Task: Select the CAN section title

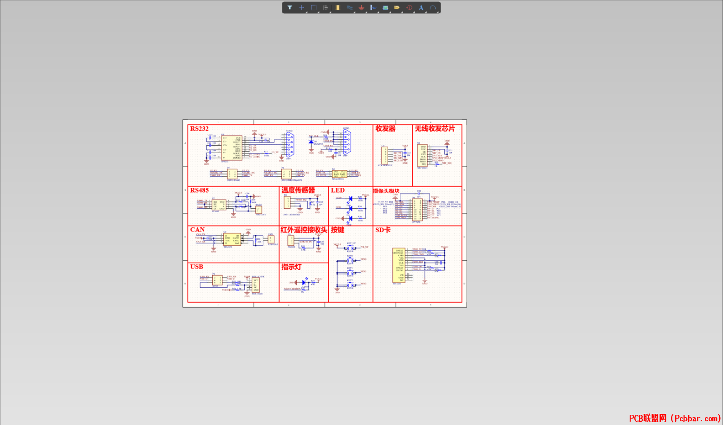Action: pyautogui.click(x=197, y=230)
